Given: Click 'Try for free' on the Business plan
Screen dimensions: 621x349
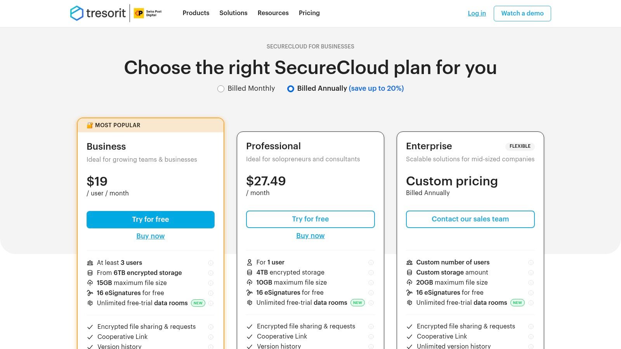Looking at the screenshot, I should click(x=151, y=219).
